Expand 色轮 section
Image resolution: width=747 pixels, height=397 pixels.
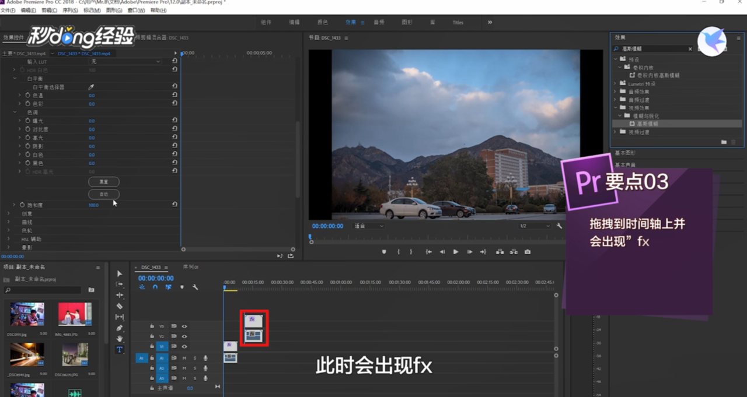coord(9,231)
